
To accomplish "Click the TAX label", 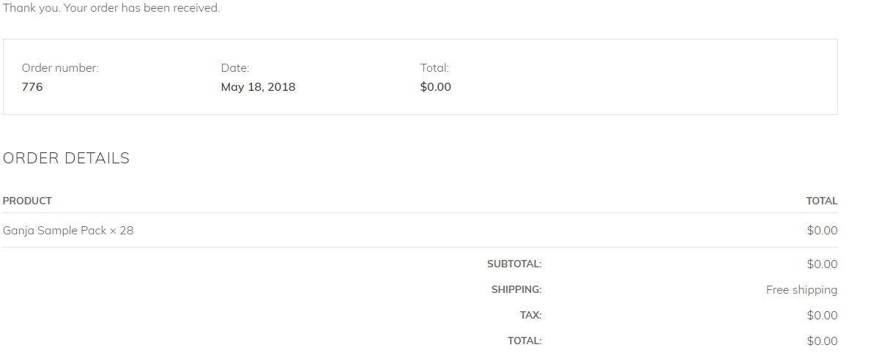I will (x=530, y=316).
